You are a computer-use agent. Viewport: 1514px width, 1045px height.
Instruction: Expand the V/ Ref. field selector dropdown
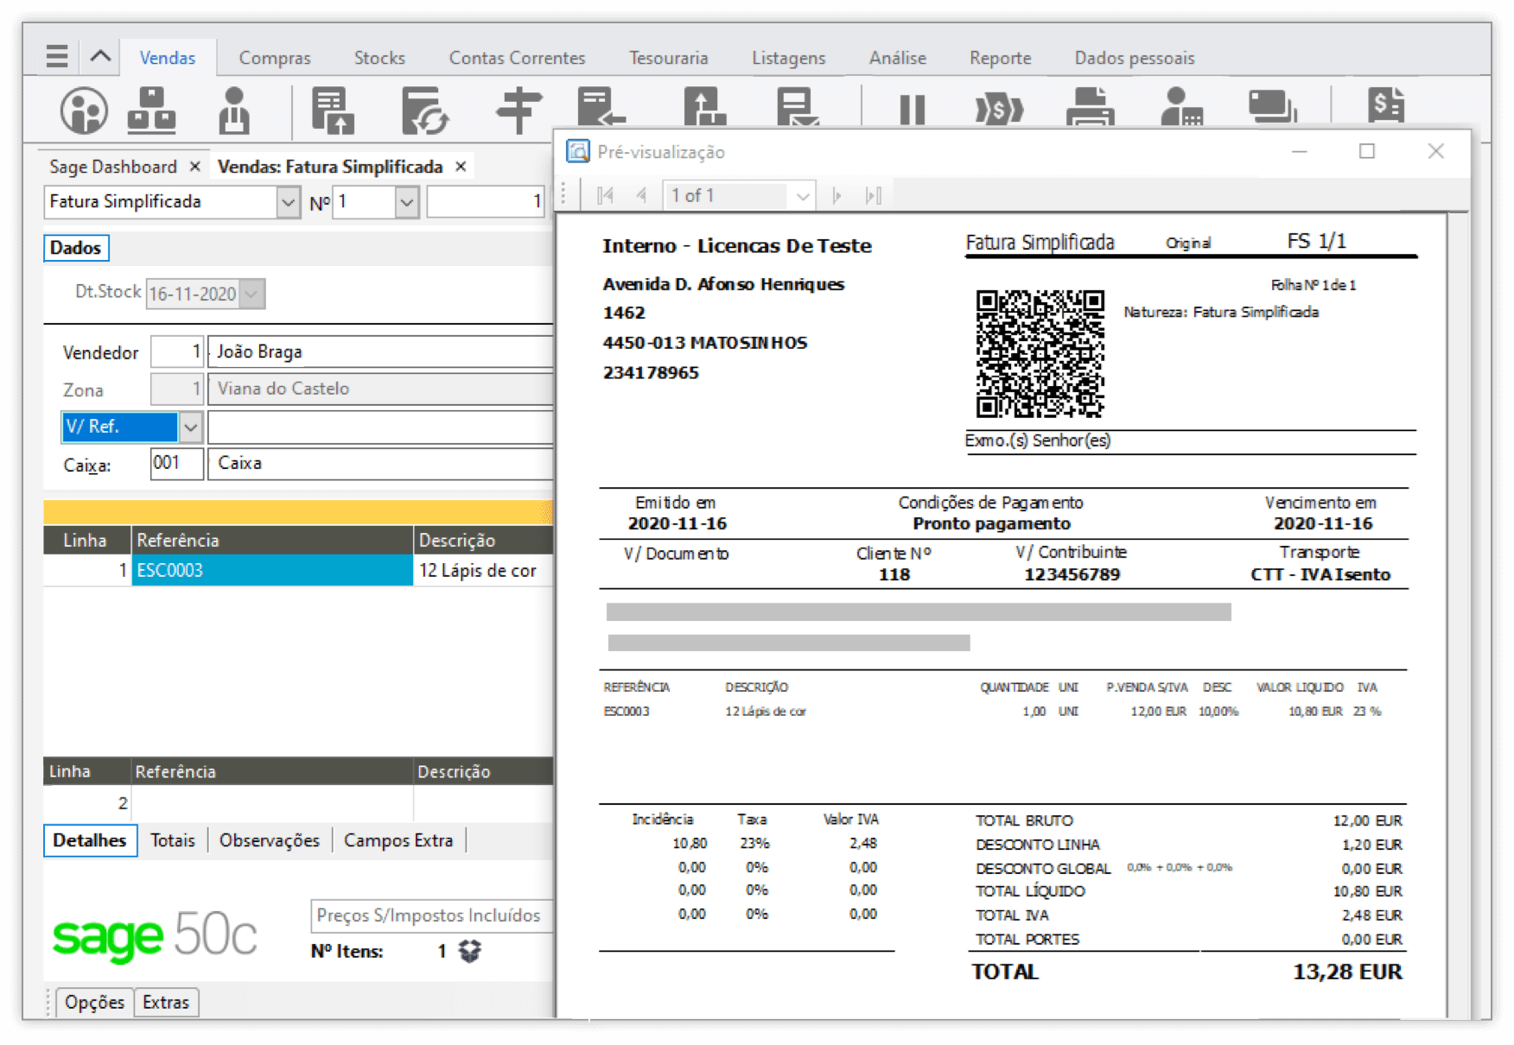pyautogui.click(x=191, y=427)
